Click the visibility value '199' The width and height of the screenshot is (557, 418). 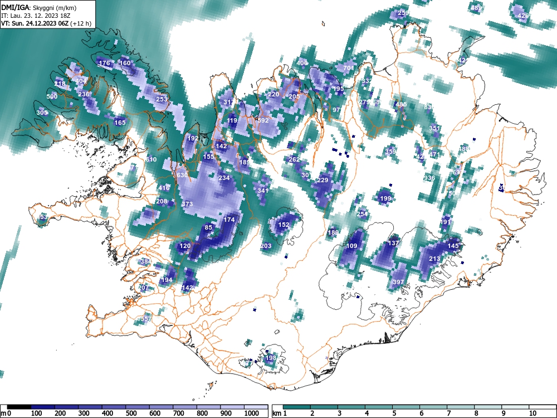coord(385,198)
